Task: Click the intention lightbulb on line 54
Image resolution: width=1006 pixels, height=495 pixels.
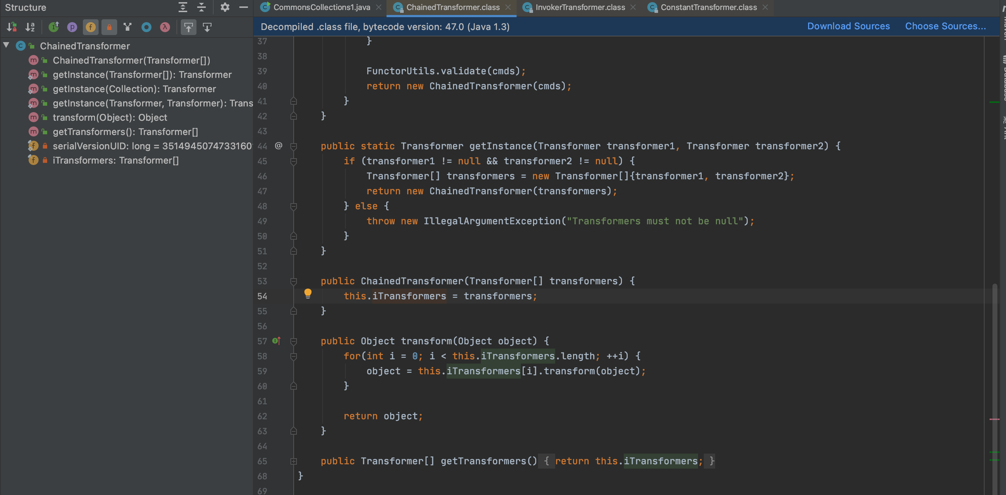Action: (x=308, y=294)
